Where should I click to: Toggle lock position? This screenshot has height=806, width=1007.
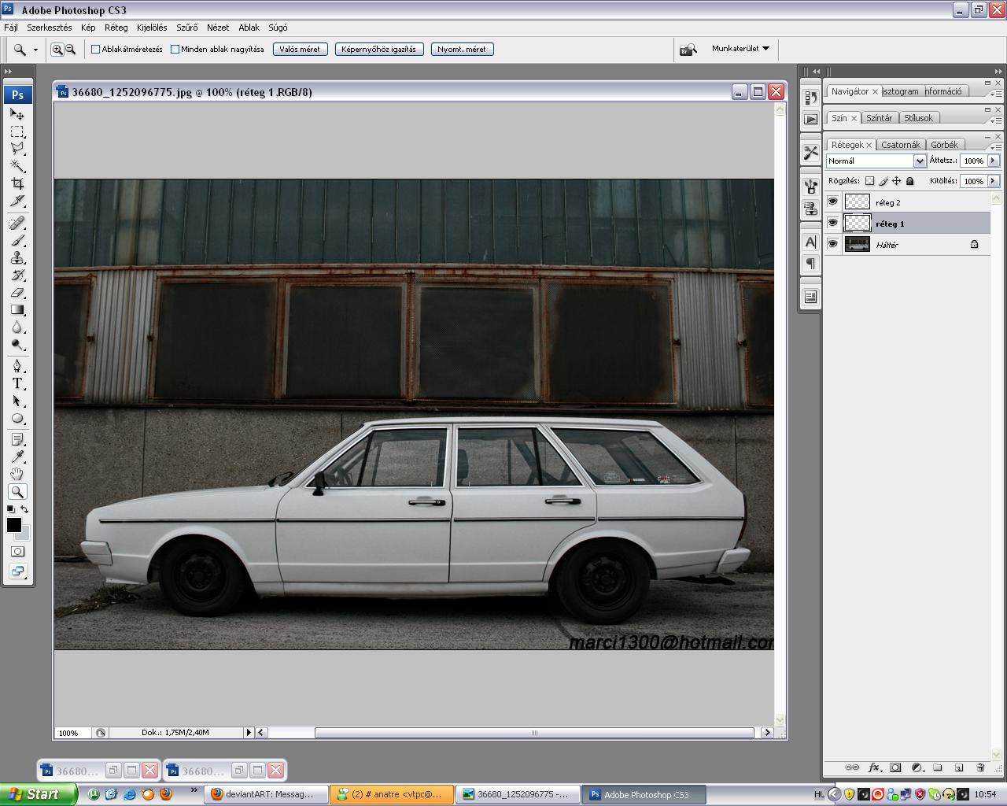pos(896,181)
